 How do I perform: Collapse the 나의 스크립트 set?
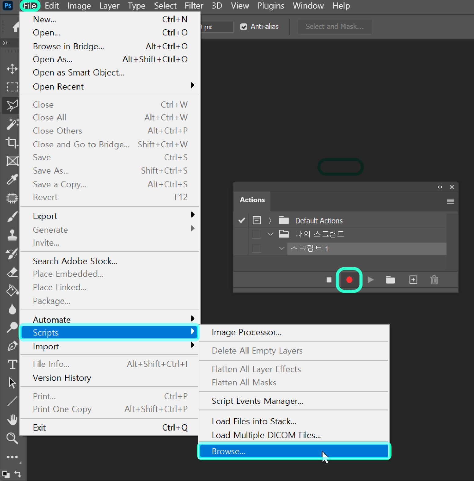[270, 234]
